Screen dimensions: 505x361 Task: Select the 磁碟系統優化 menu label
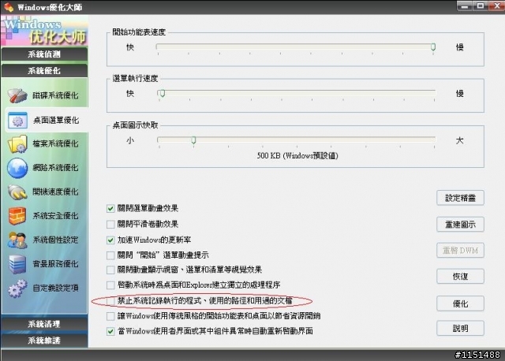click(55, 95)
